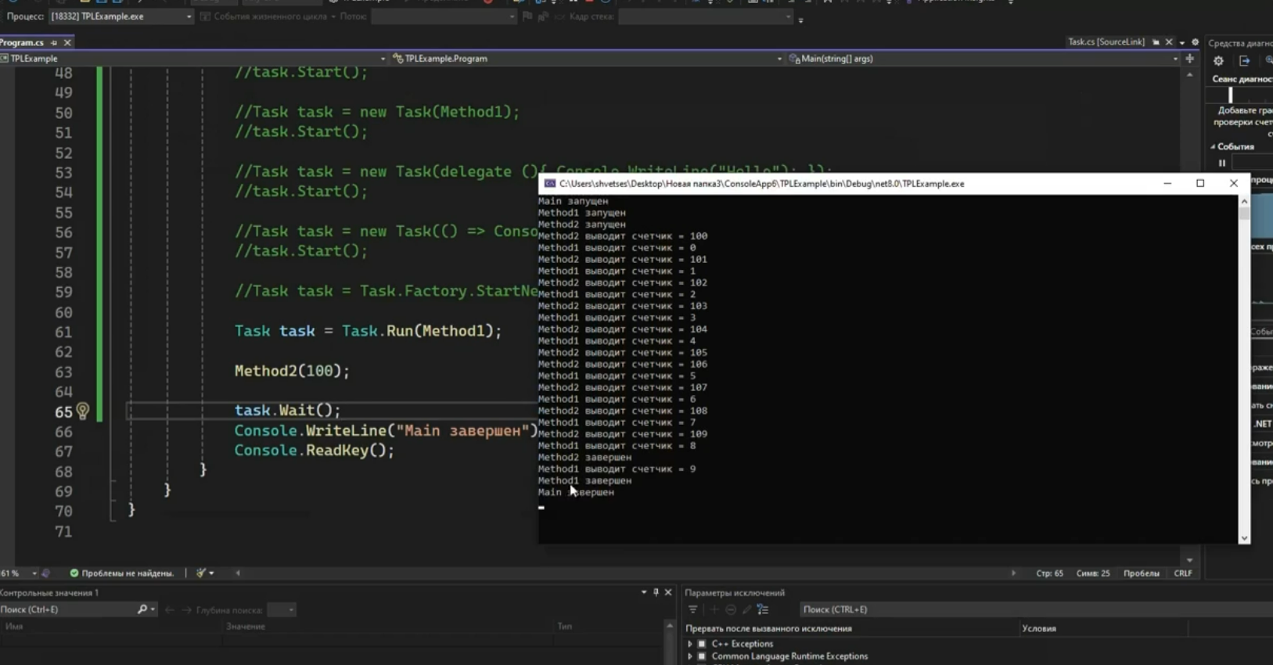1273x665 pixels.
Task: Switch to Task.cs [SourceLink] tab
Action: (x=1106, y=42)
